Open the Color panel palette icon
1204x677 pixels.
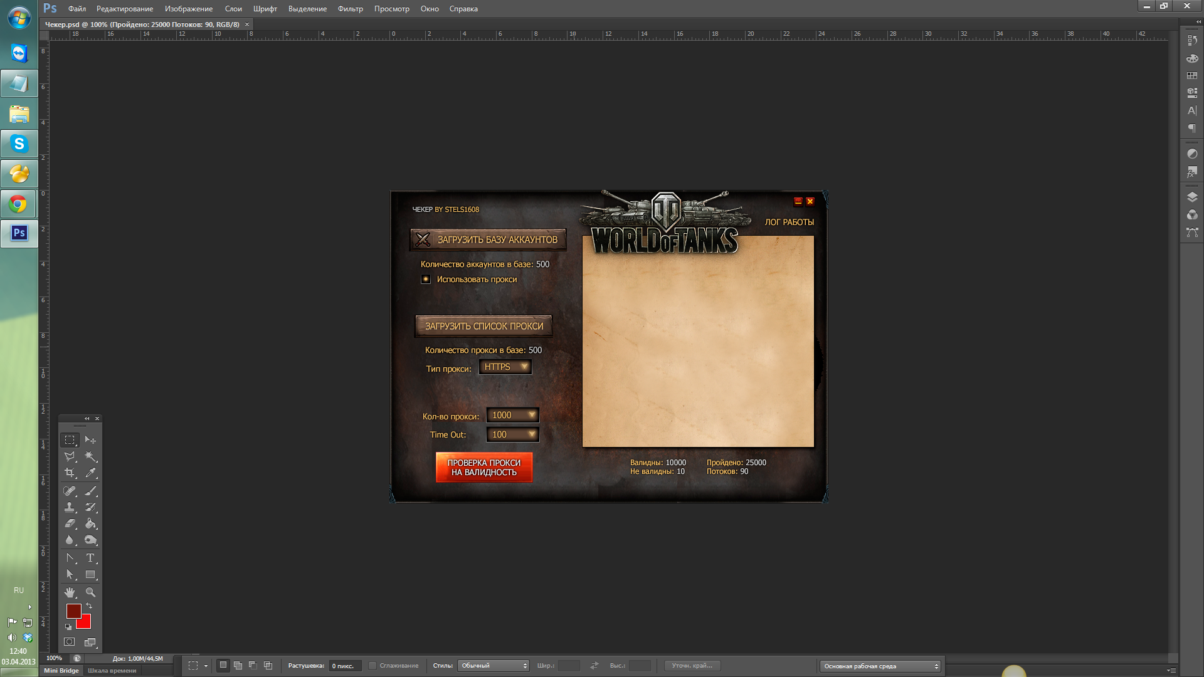[x=1192, y=58]
